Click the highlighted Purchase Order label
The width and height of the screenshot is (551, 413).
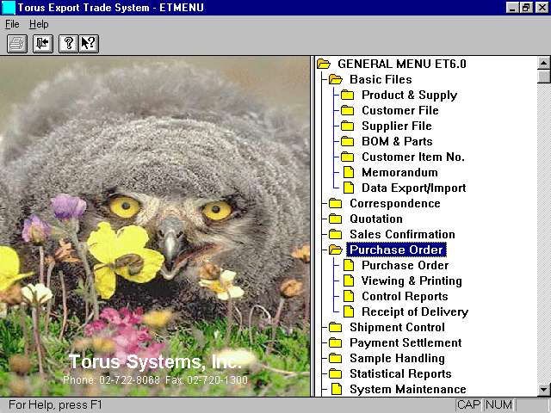(x=396, y=250)
